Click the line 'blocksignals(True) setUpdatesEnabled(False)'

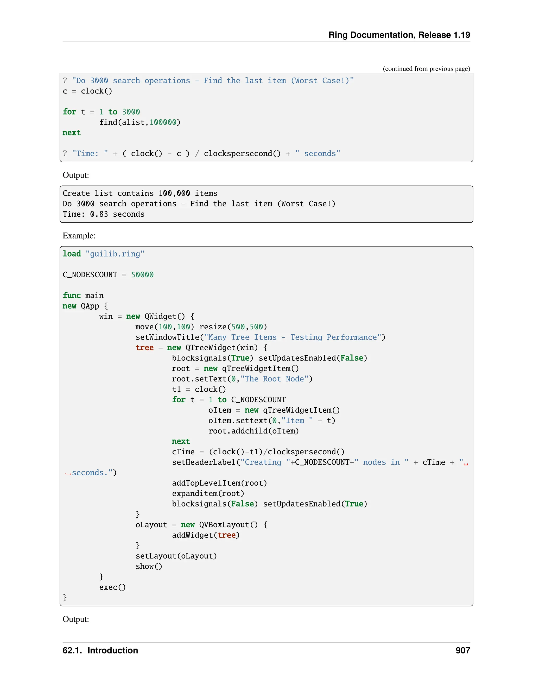(x=270, y=358)
